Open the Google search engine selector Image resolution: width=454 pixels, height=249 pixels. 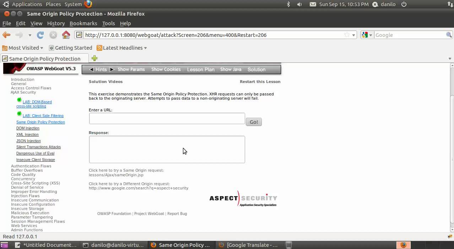pyautogui.click(x=367, y=35)
